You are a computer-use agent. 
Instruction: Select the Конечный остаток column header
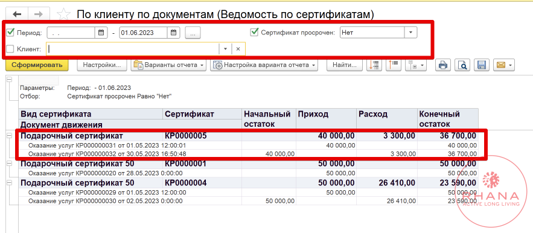[448, 119]
